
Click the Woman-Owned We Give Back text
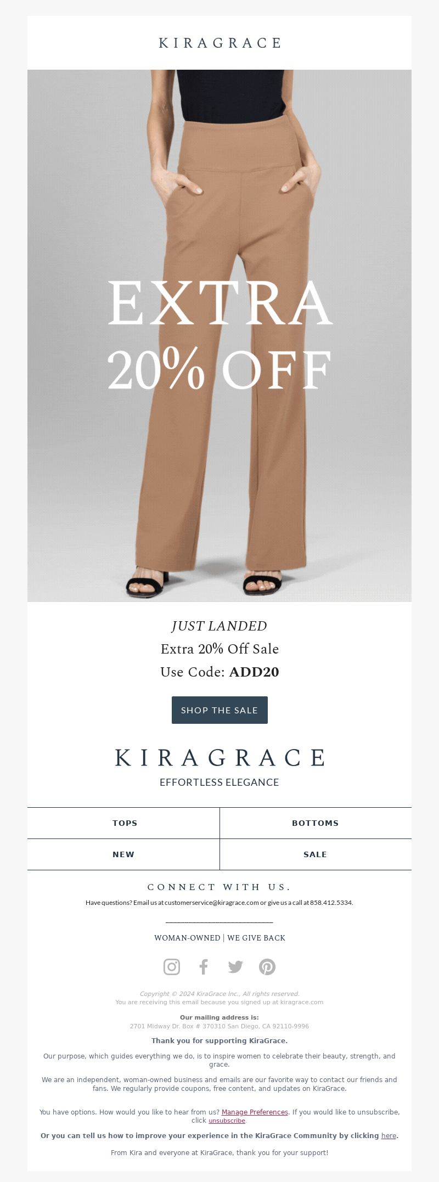219,938
